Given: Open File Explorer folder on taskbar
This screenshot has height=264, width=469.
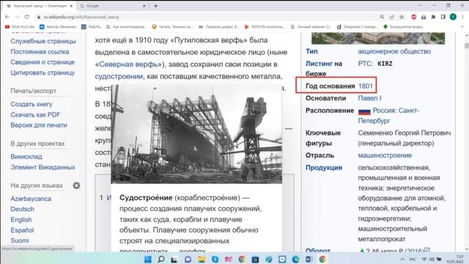Looking at the screenshot, I should (202, 259).
